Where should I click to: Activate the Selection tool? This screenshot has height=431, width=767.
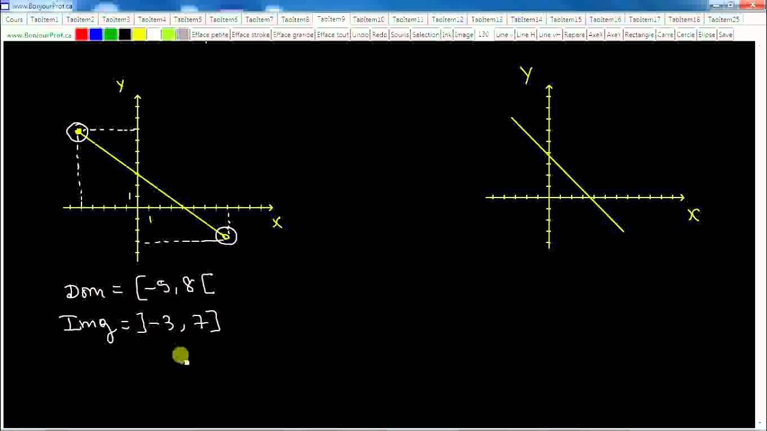pyautogui.click(x=426, y=35)
